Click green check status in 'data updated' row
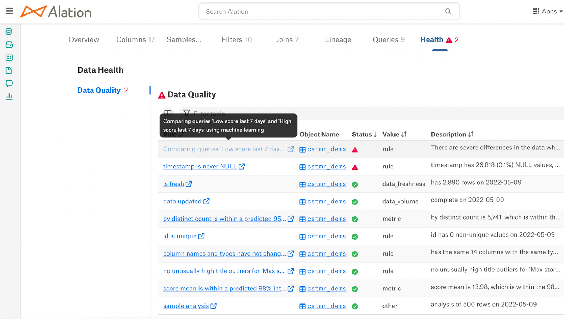564x319 pixels. [355, 202]
